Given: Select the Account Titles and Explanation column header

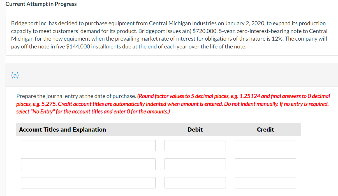Looking at the screenshot, I should click(62, 129).
